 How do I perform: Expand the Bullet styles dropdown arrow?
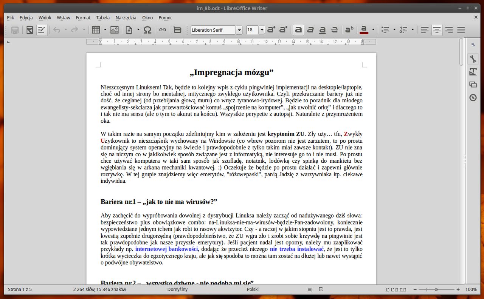(x=394, y=30)
